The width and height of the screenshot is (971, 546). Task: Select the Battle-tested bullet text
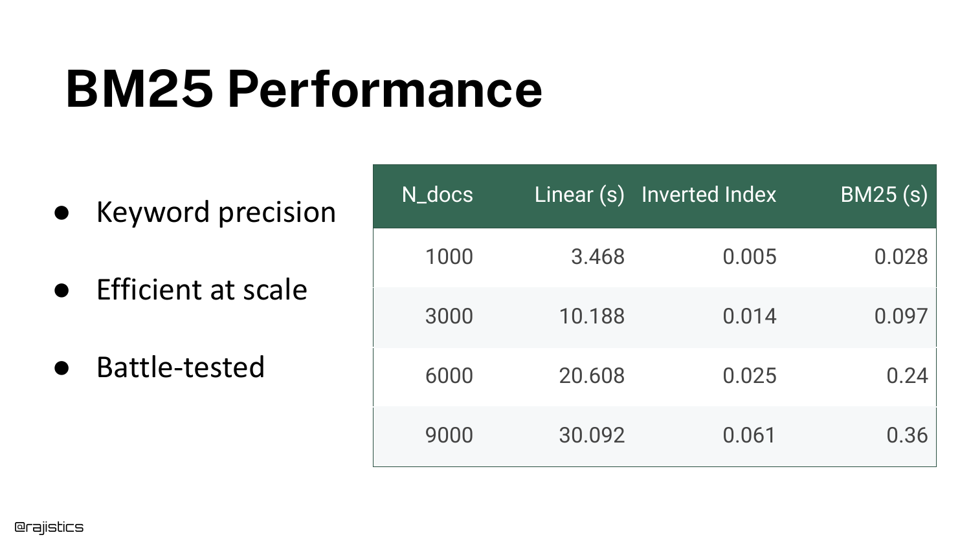(180, 367)
